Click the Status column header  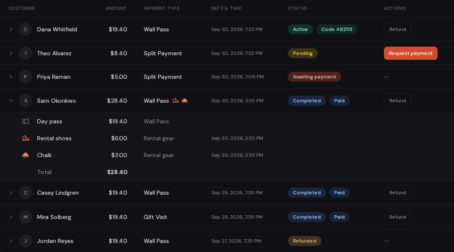297,8
